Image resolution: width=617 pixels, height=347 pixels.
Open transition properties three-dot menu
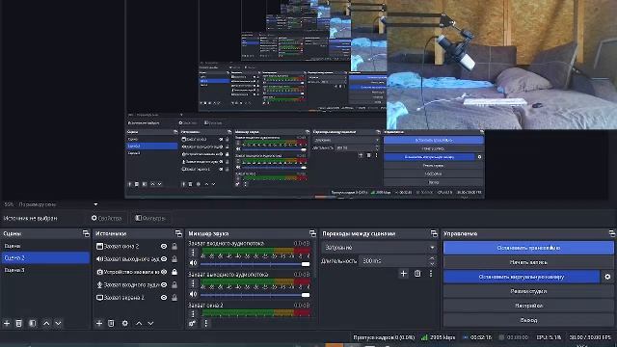(x=431, y=274)
